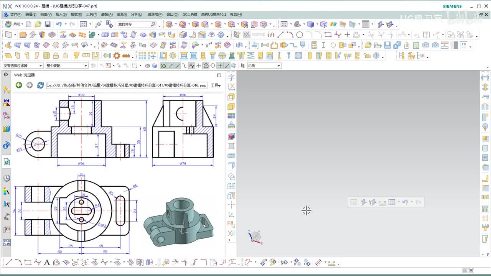The width and height of the screenshot is (491, 276).
Task: Click the wireframe cube display icon
Action: coord(324,24)
